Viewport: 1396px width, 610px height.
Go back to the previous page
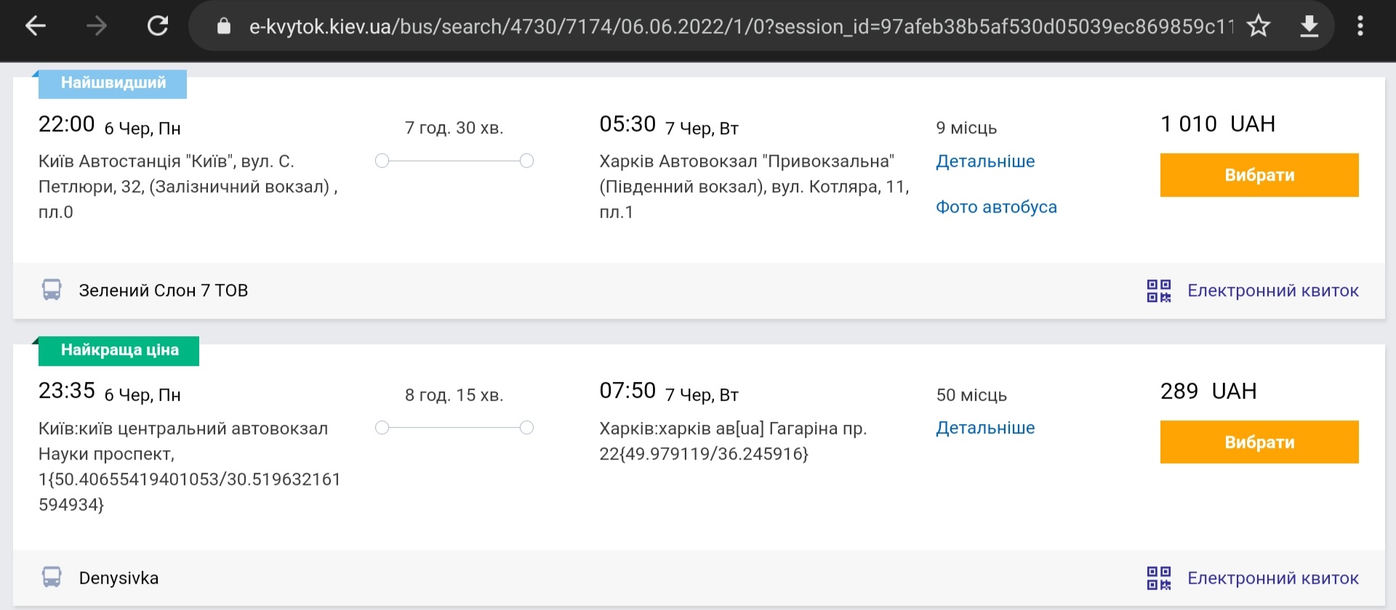point(36,27)
